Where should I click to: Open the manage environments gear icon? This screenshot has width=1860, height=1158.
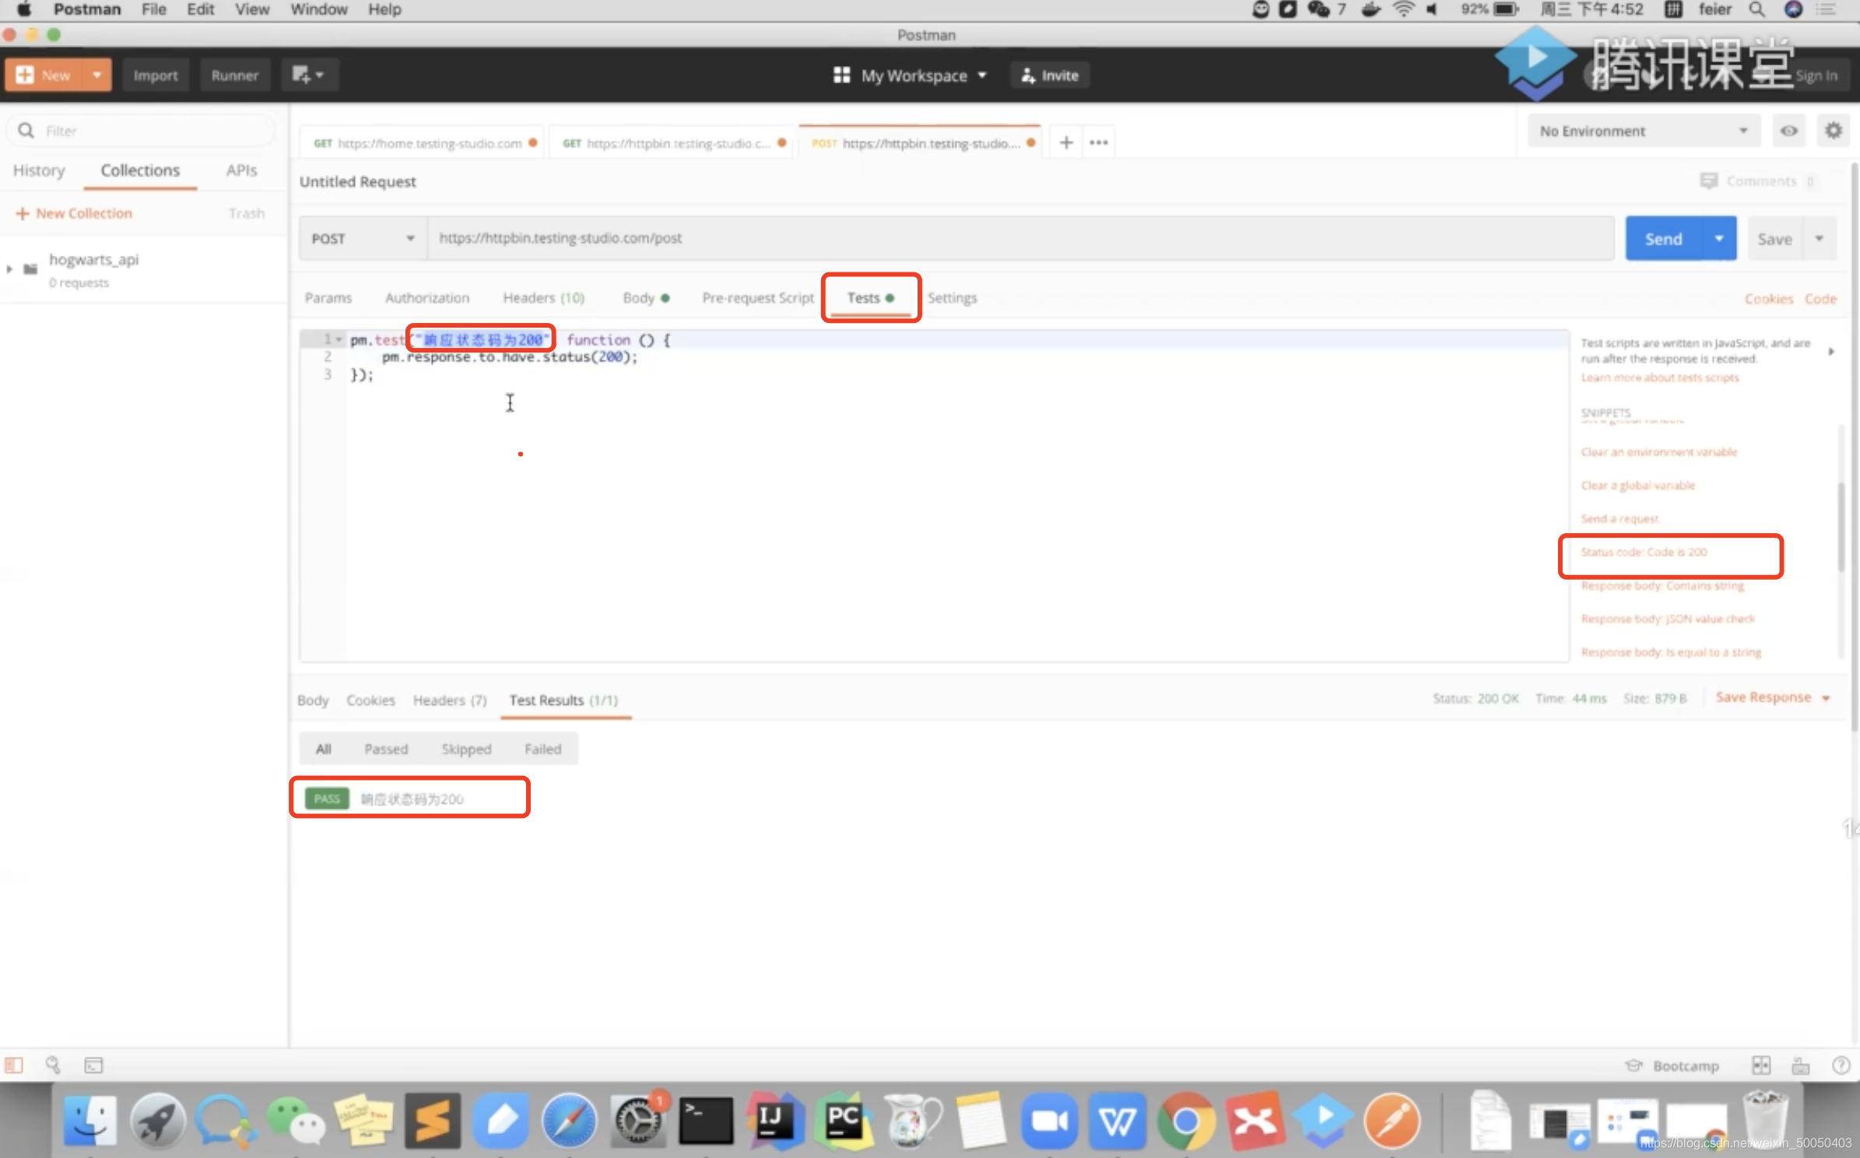click(x=1834, y=131)
